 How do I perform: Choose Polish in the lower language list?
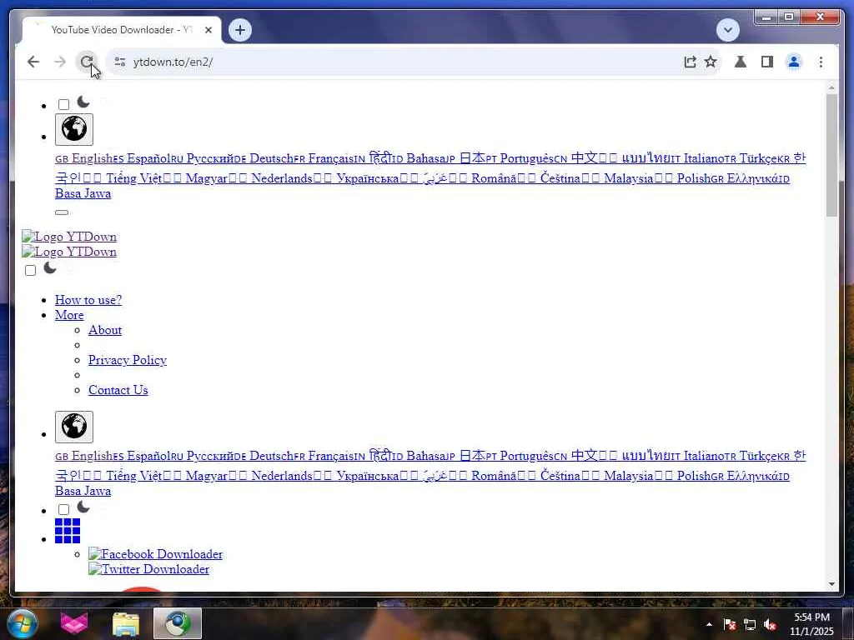(x=693, y=476)
